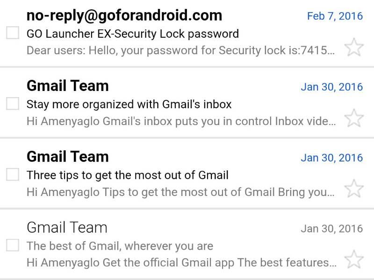The height and width of the screenshot is (280, 374).
Task: Open subject GO Launcher EX-Security Lock password
Action: click(133, 34)
